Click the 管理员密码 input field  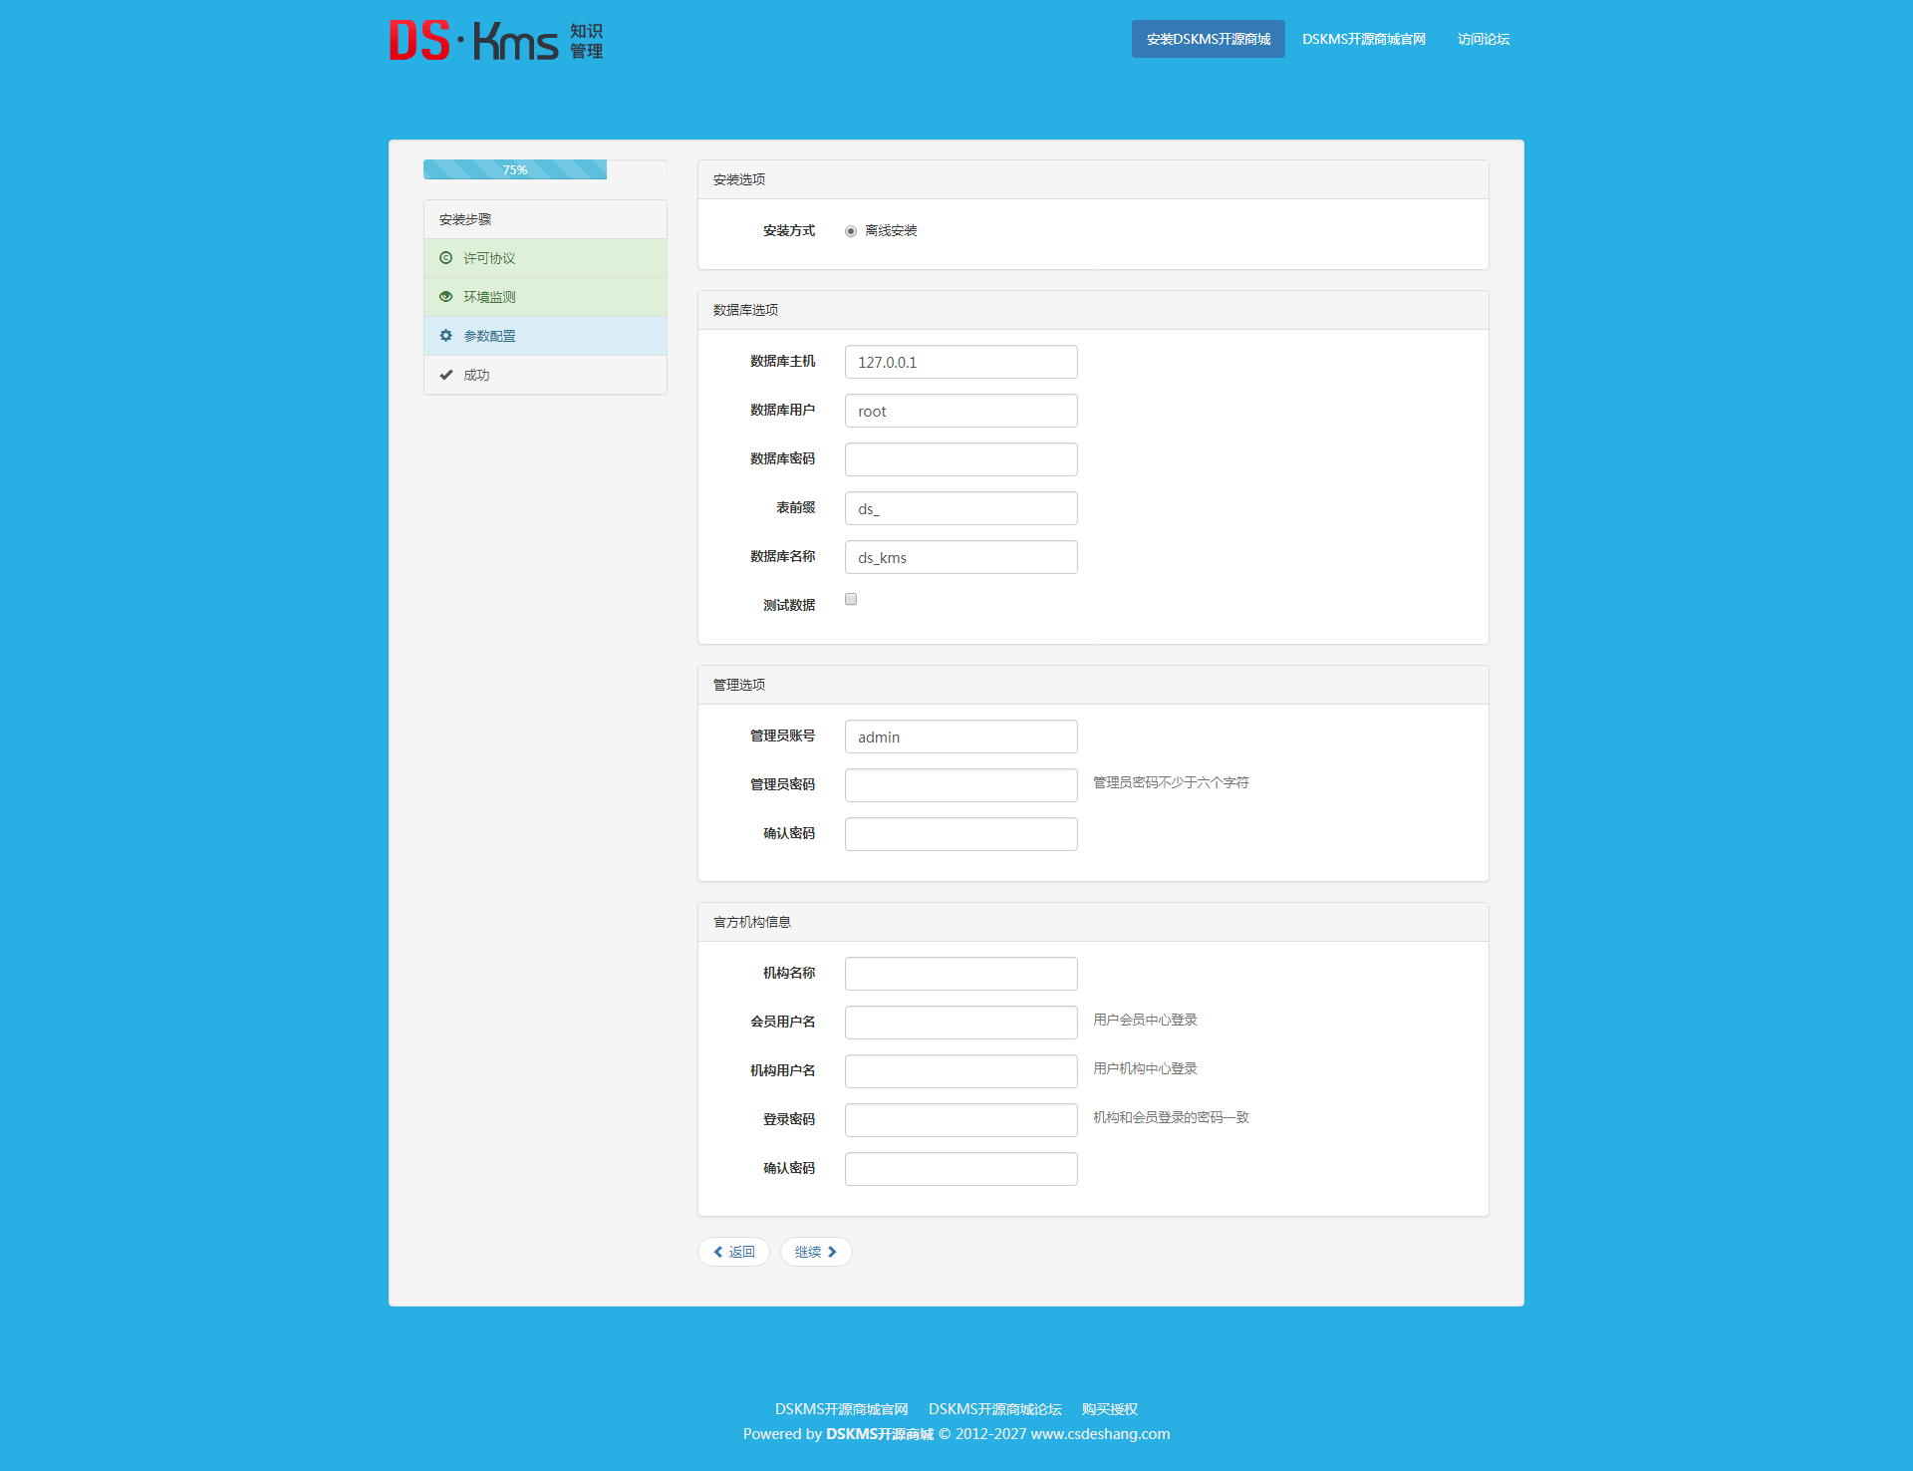pyautogui.click(x=961, y=785)
